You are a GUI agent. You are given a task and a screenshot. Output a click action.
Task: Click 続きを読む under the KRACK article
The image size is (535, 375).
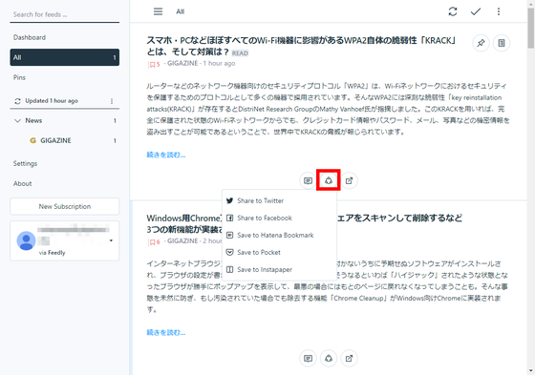point(166,156)
